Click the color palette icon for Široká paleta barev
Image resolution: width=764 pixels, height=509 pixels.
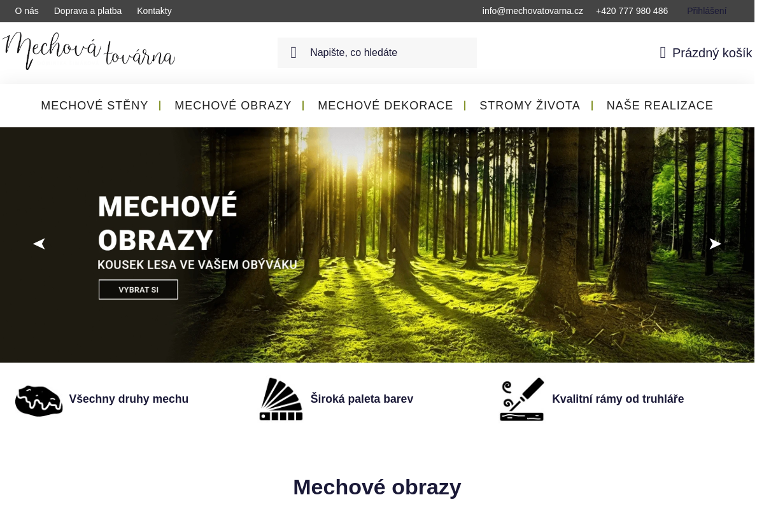coord(280,399)
